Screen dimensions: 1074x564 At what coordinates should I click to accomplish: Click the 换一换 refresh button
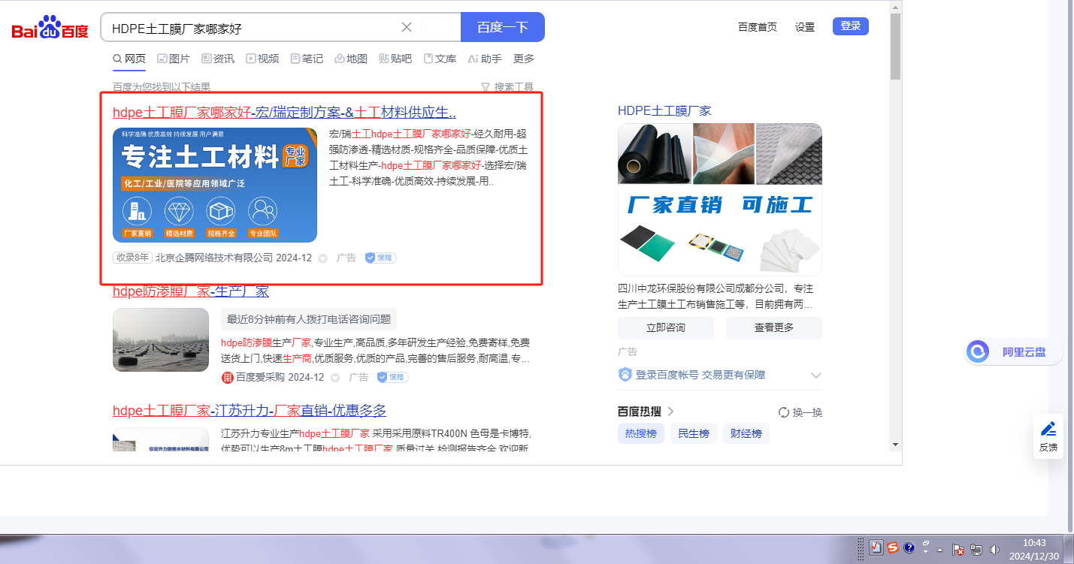point(800,412)
